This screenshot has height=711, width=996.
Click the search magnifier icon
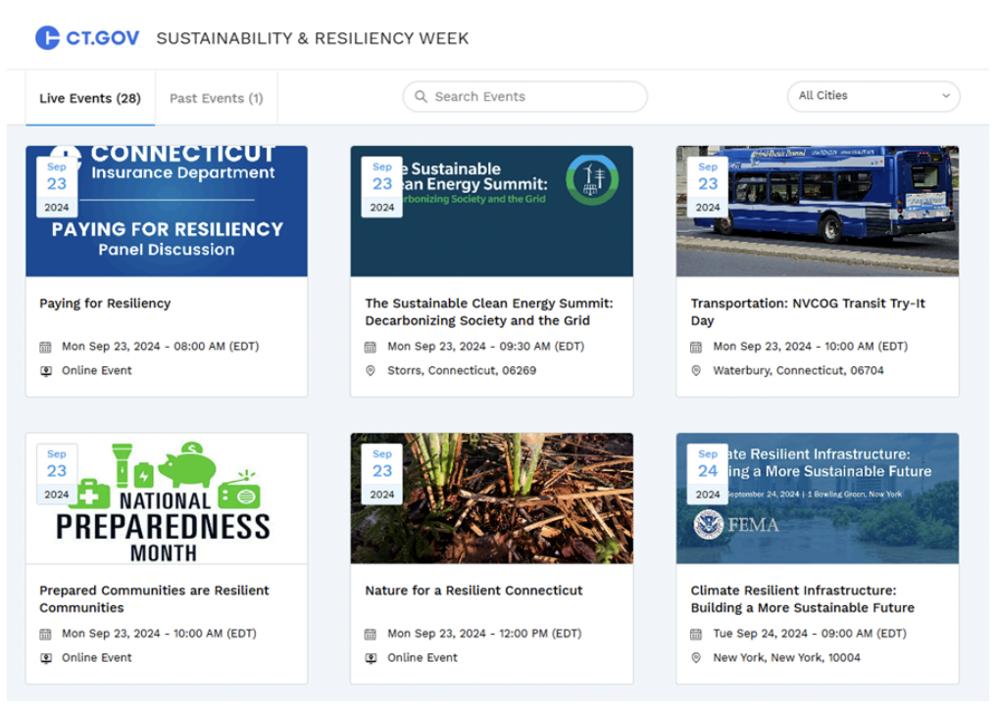pyautogui.click(x=422, y=97)
